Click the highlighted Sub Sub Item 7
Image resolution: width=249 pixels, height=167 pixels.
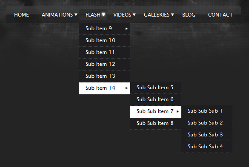click(156, 112)
